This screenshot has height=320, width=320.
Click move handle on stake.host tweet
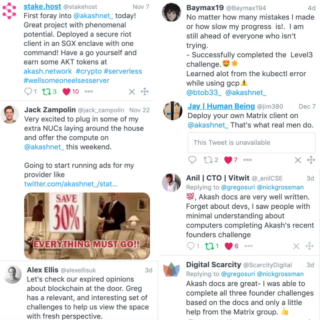point(145,92)
